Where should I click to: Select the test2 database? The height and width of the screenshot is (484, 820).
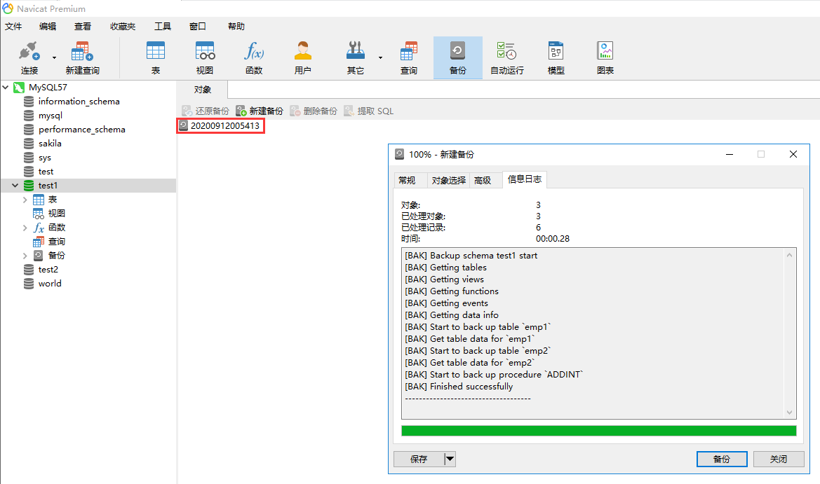pyautogui.click(x=48, y=270)
